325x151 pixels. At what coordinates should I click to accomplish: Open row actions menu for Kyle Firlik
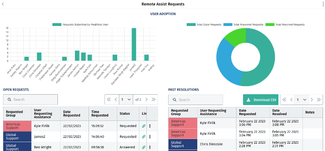tap(150, 126)
